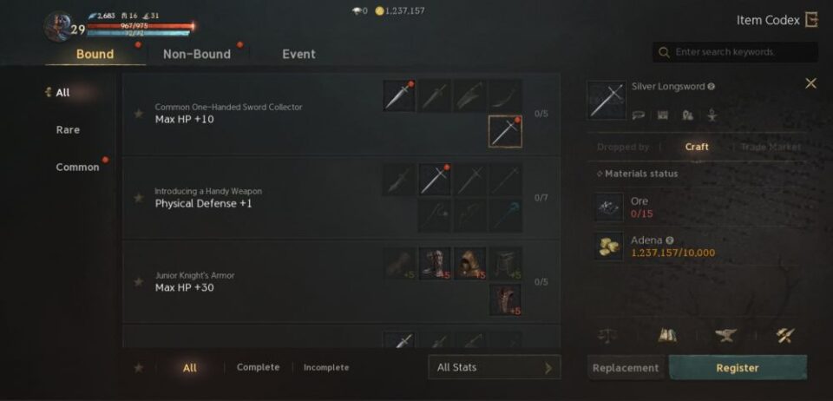The image size is (833, 401).
Task: Open the book icon in bottom panel
Action: 666,335
